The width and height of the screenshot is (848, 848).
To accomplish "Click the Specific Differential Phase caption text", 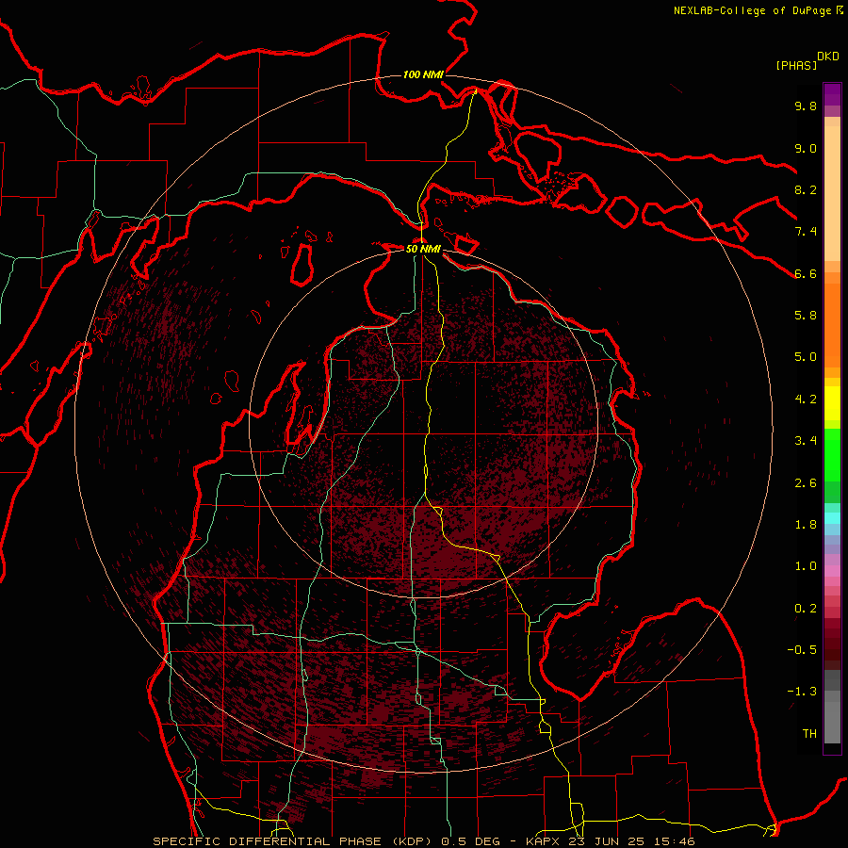I will 424,841.
